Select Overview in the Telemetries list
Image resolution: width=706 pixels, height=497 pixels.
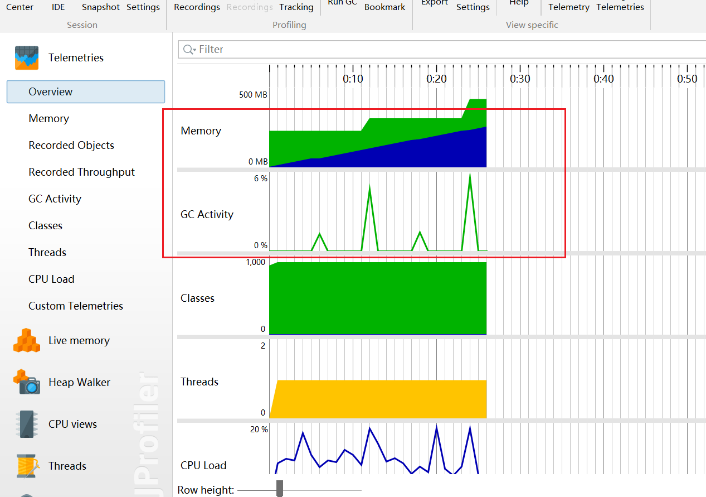51,92
